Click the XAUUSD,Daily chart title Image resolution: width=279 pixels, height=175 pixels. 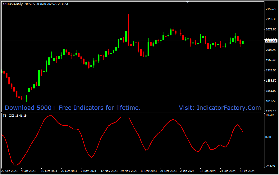coord(13,4)
